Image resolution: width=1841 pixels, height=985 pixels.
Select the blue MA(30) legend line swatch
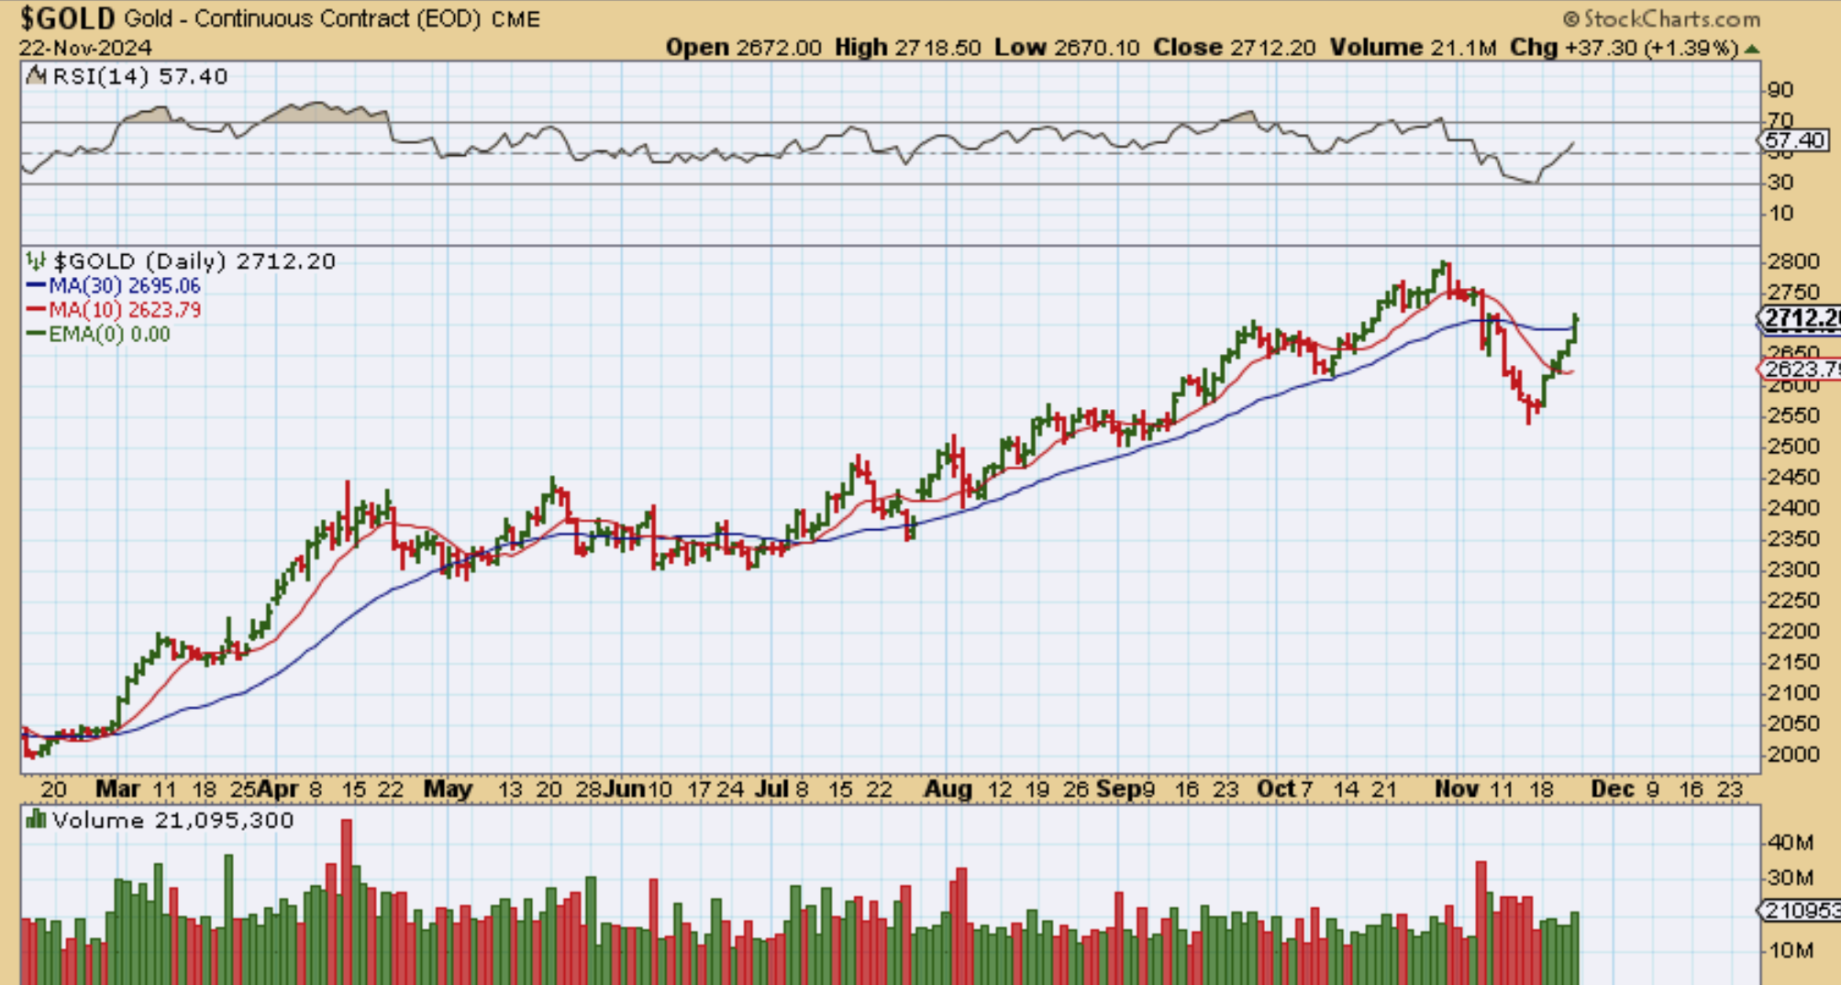pos(37,286)
